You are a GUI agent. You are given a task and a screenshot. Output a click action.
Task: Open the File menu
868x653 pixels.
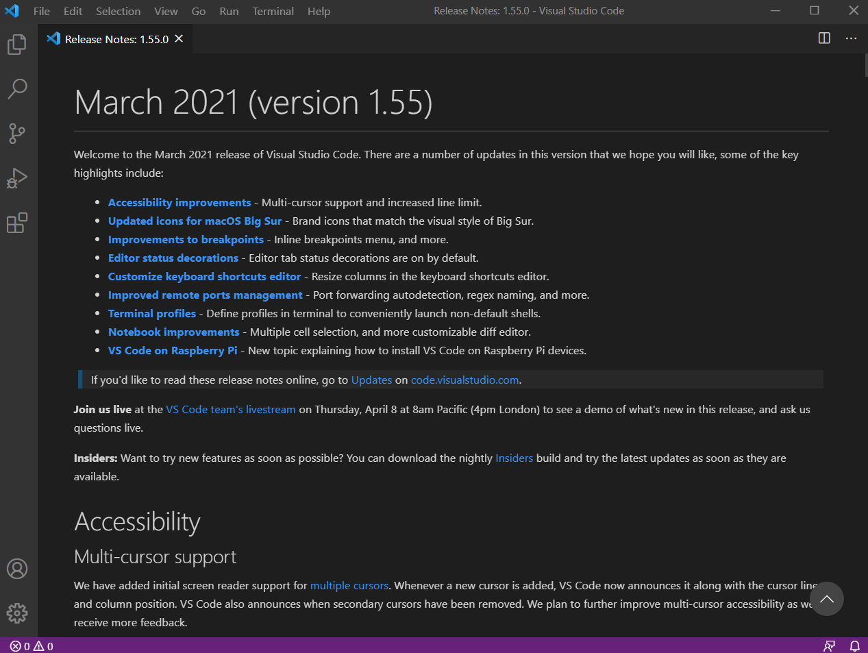pos(42,11)
